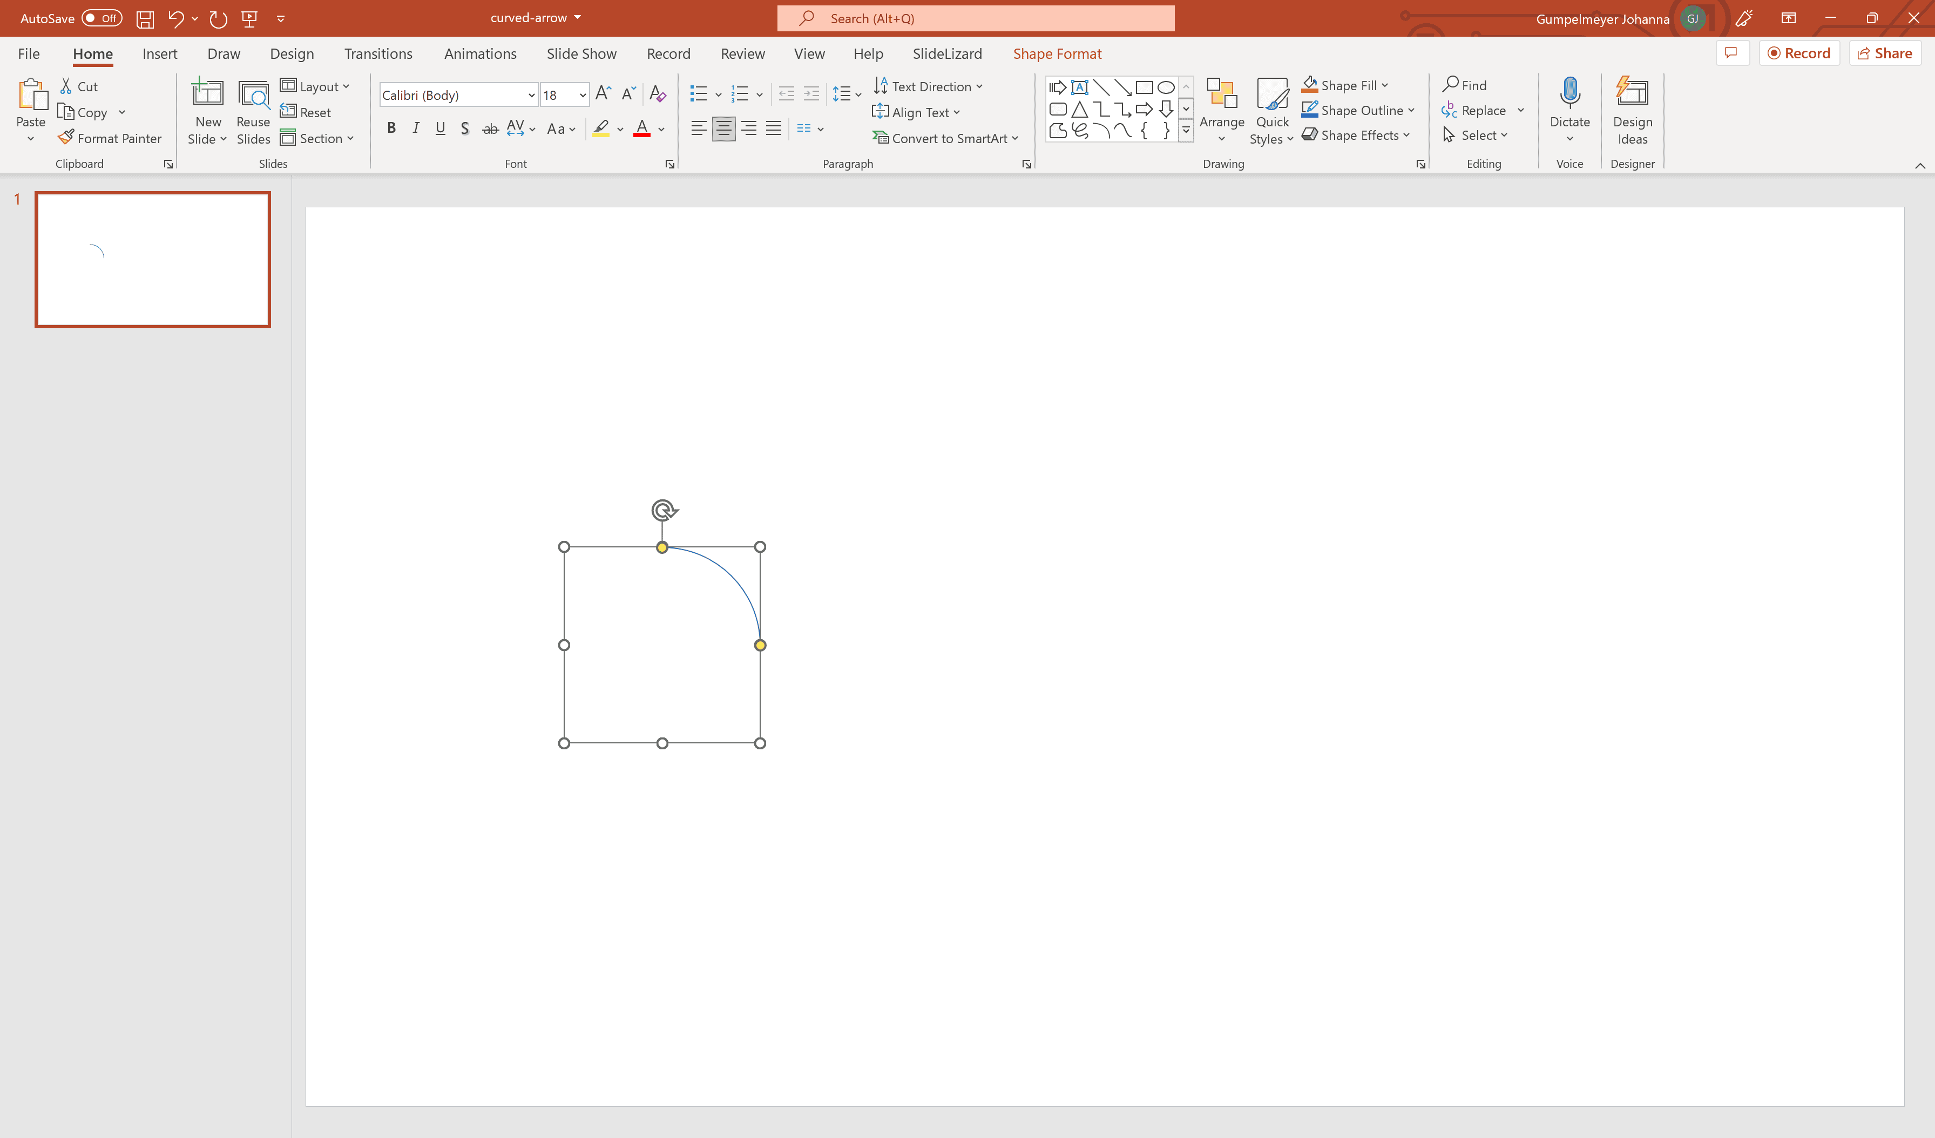Click the Record button

click(x=1799, y=52)
